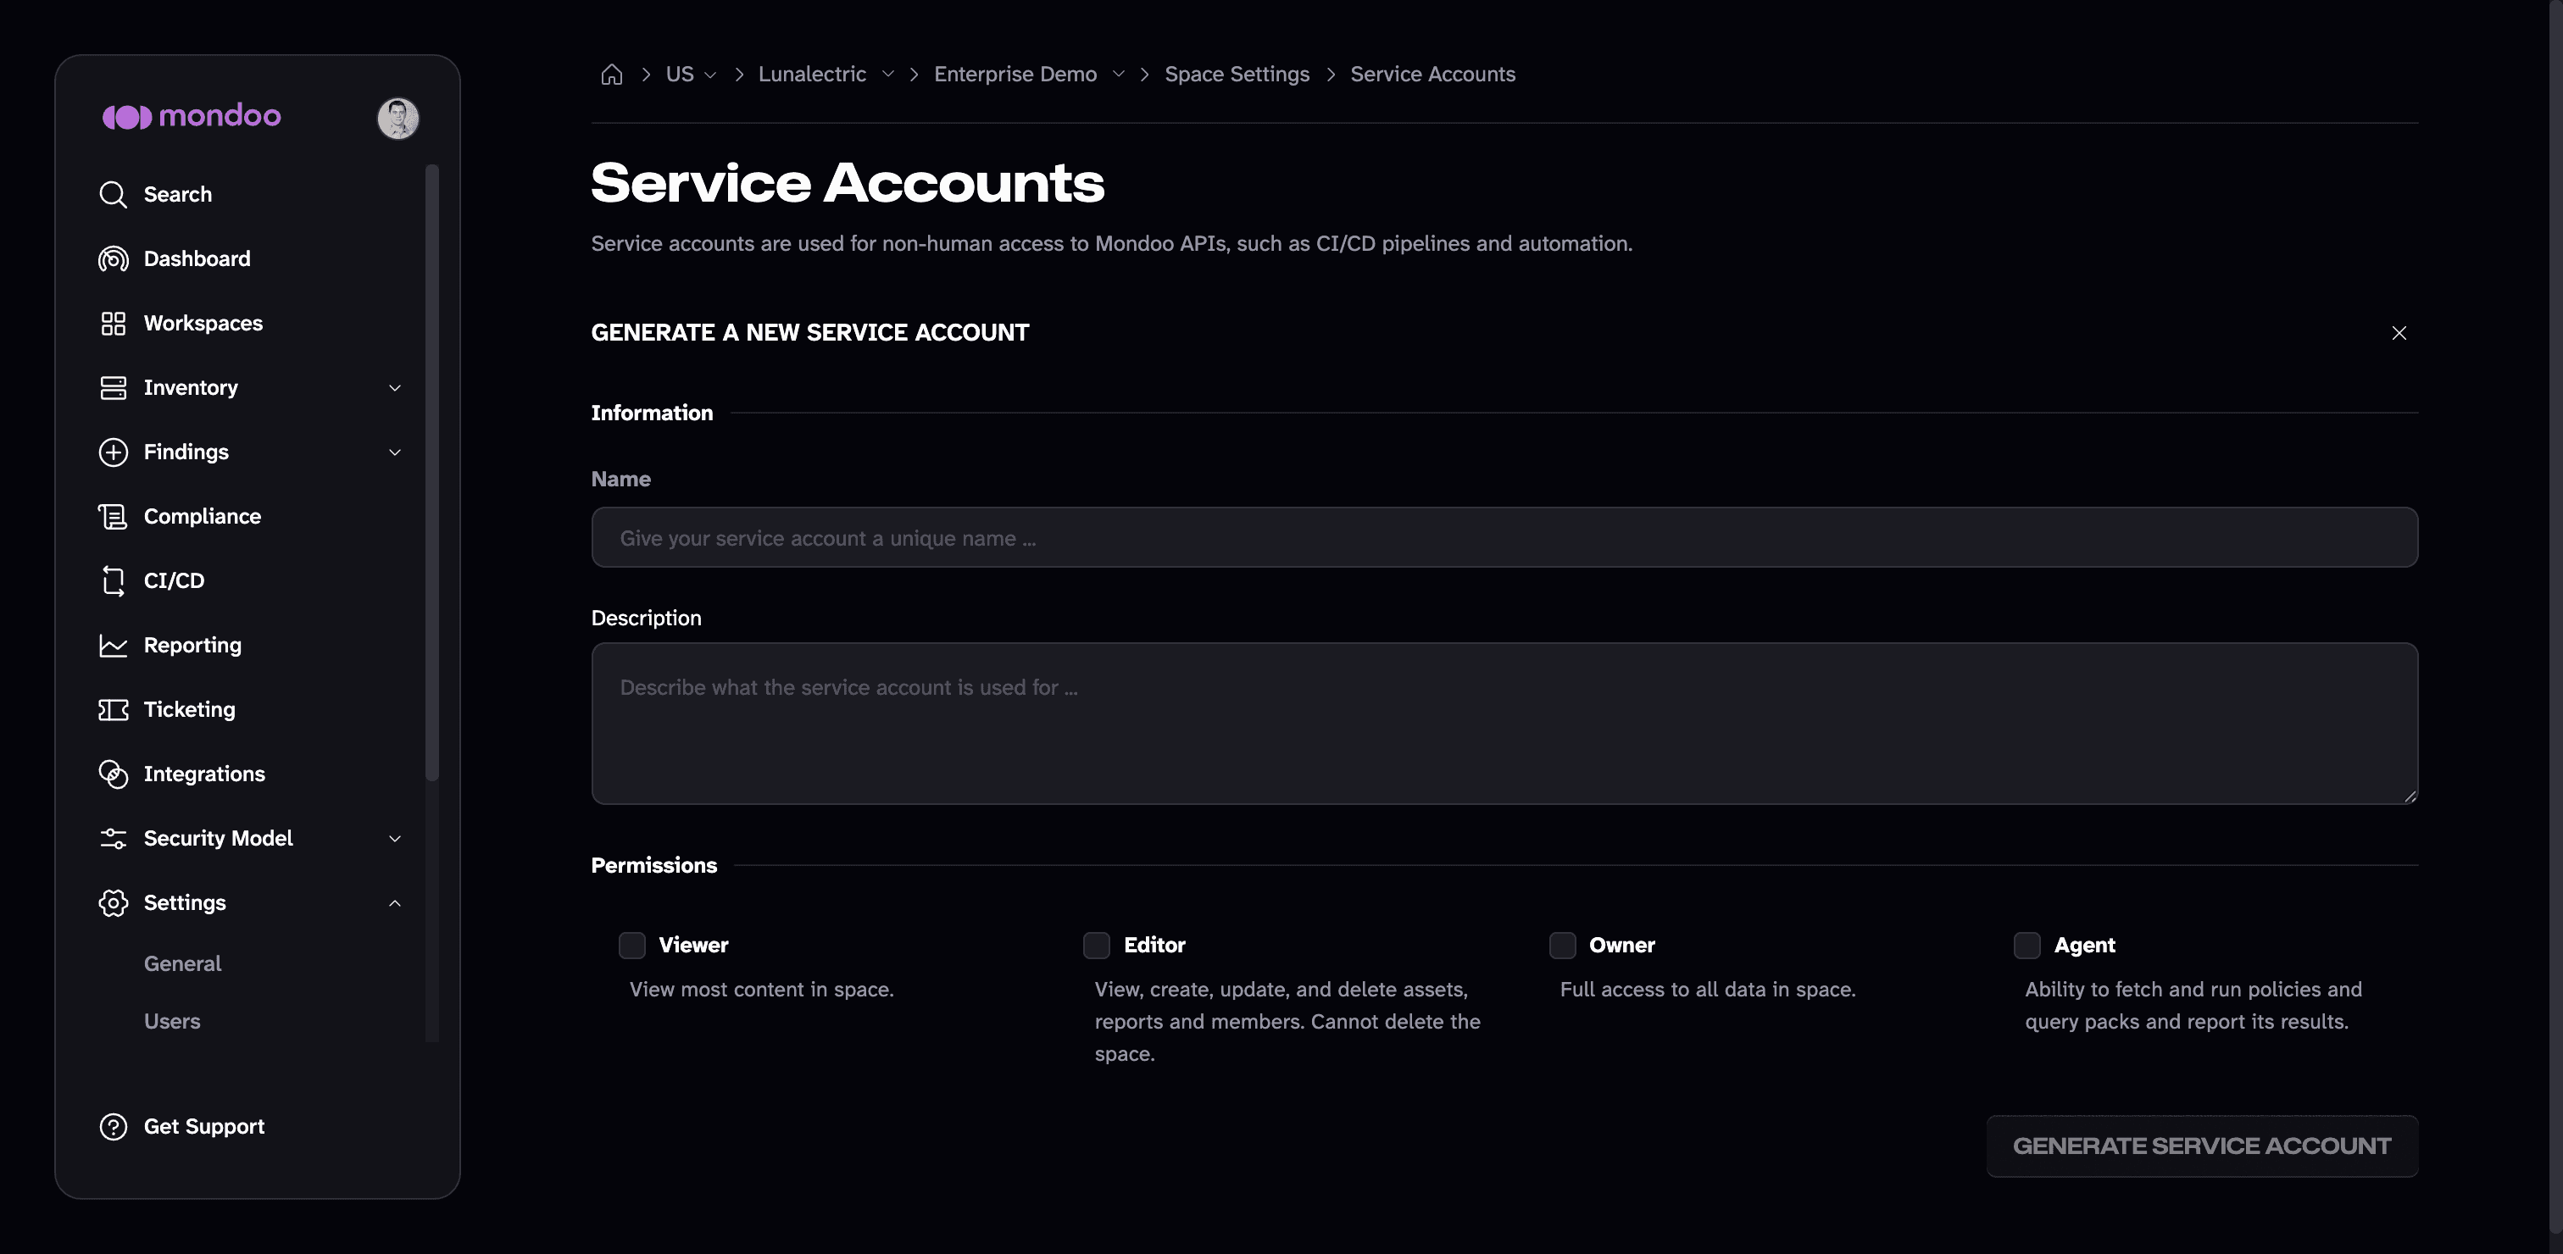Click the CI/CD loop icon

(x=114, y=580)
